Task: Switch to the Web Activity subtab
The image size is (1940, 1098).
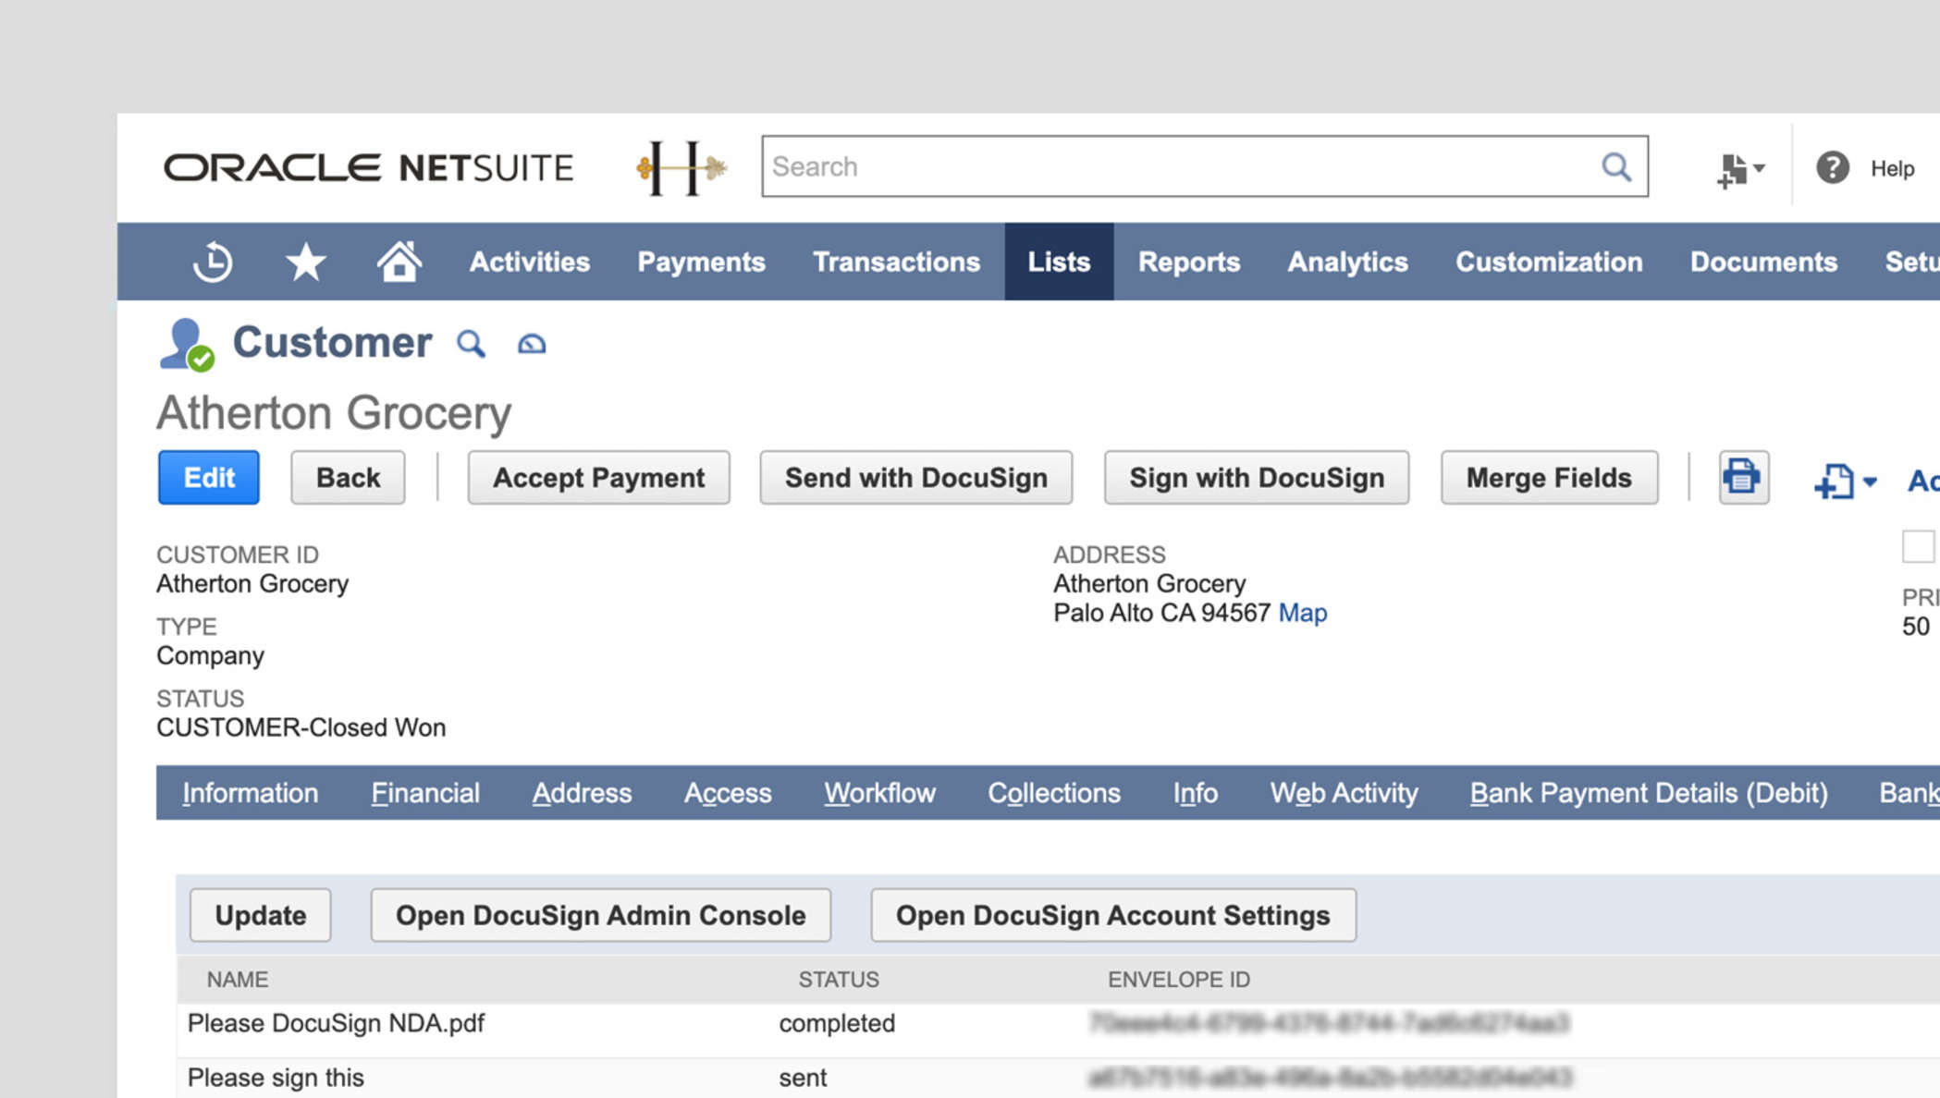Action: pos(1344,793)
